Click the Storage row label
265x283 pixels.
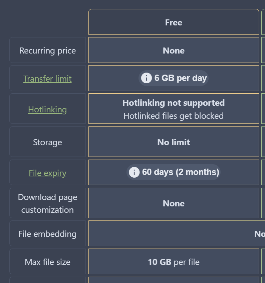click(47, 142)
